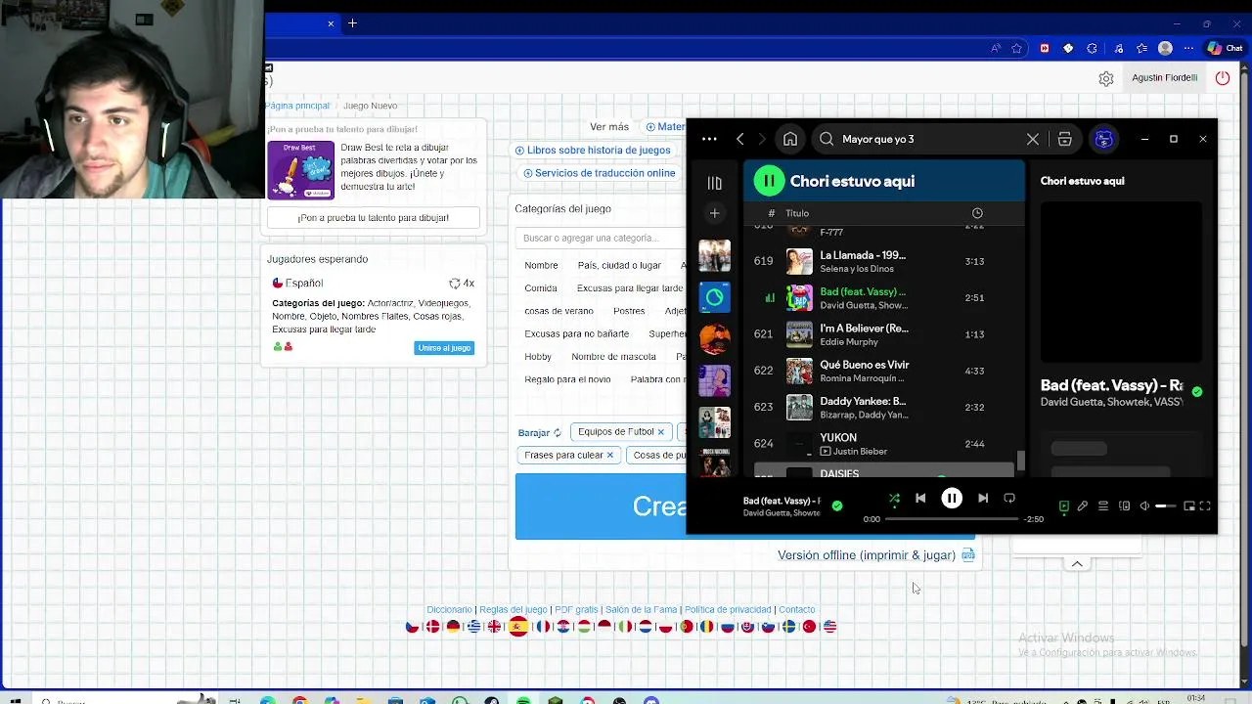Click the red power logout icon
The image size is (1252, 704).
click(1223, 78)
